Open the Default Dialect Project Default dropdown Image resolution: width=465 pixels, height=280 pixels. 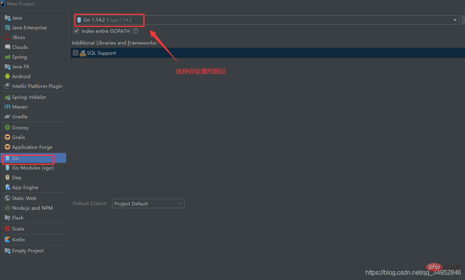[148, 203]
